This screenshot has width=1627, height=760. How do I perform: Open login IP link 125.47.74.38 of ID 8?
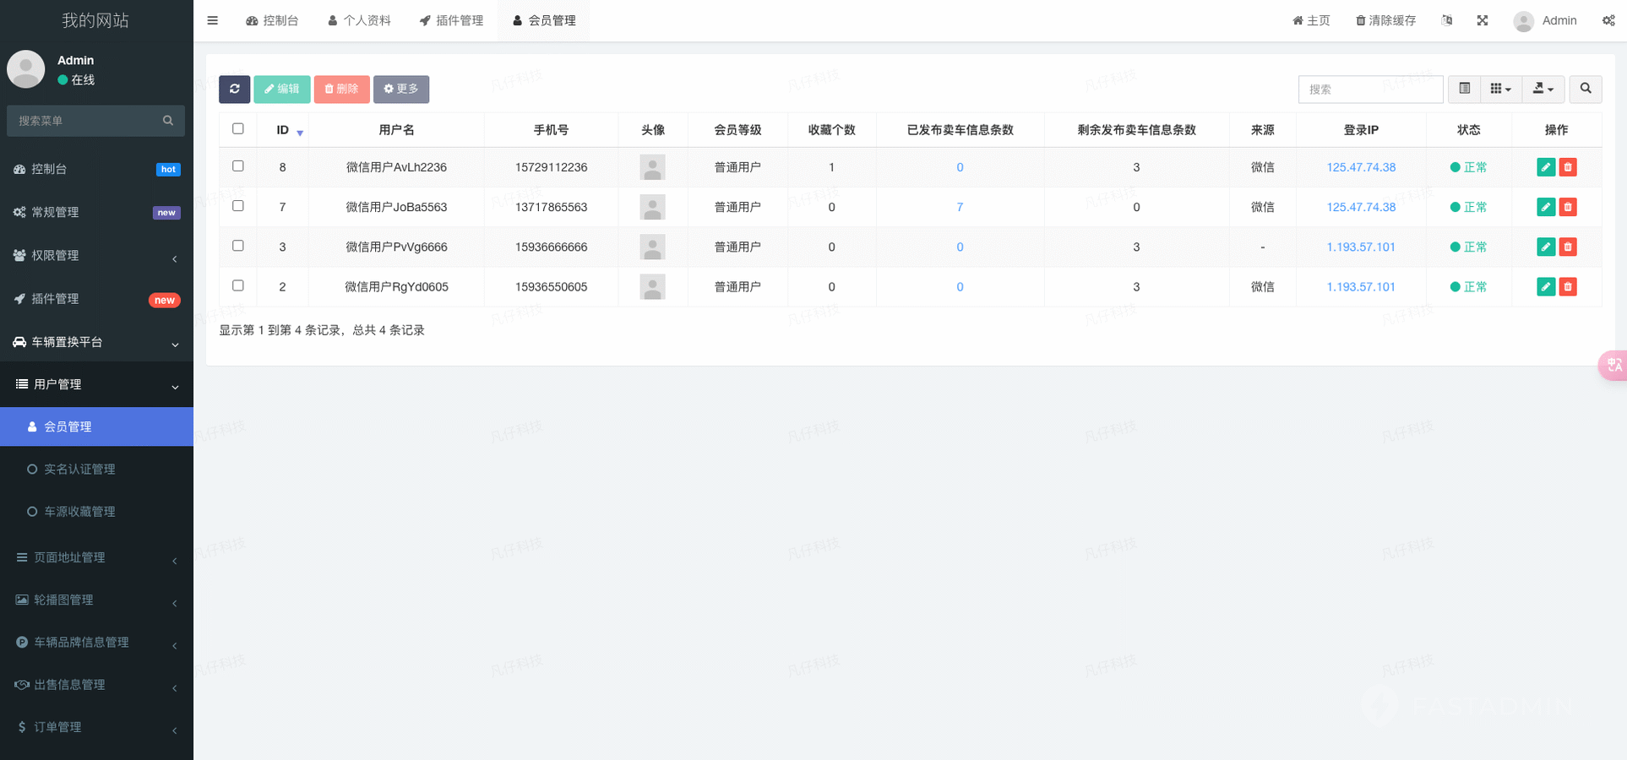(1360, 167)
